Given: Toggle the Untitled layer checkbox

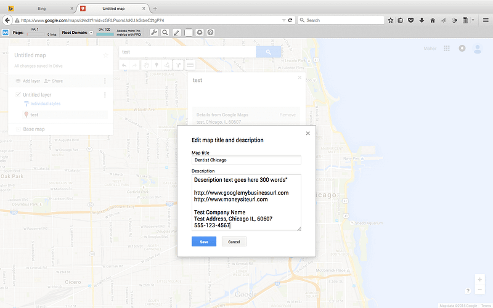Looking at the screenshot, I should pyautogui.click(x=18, y=94).
